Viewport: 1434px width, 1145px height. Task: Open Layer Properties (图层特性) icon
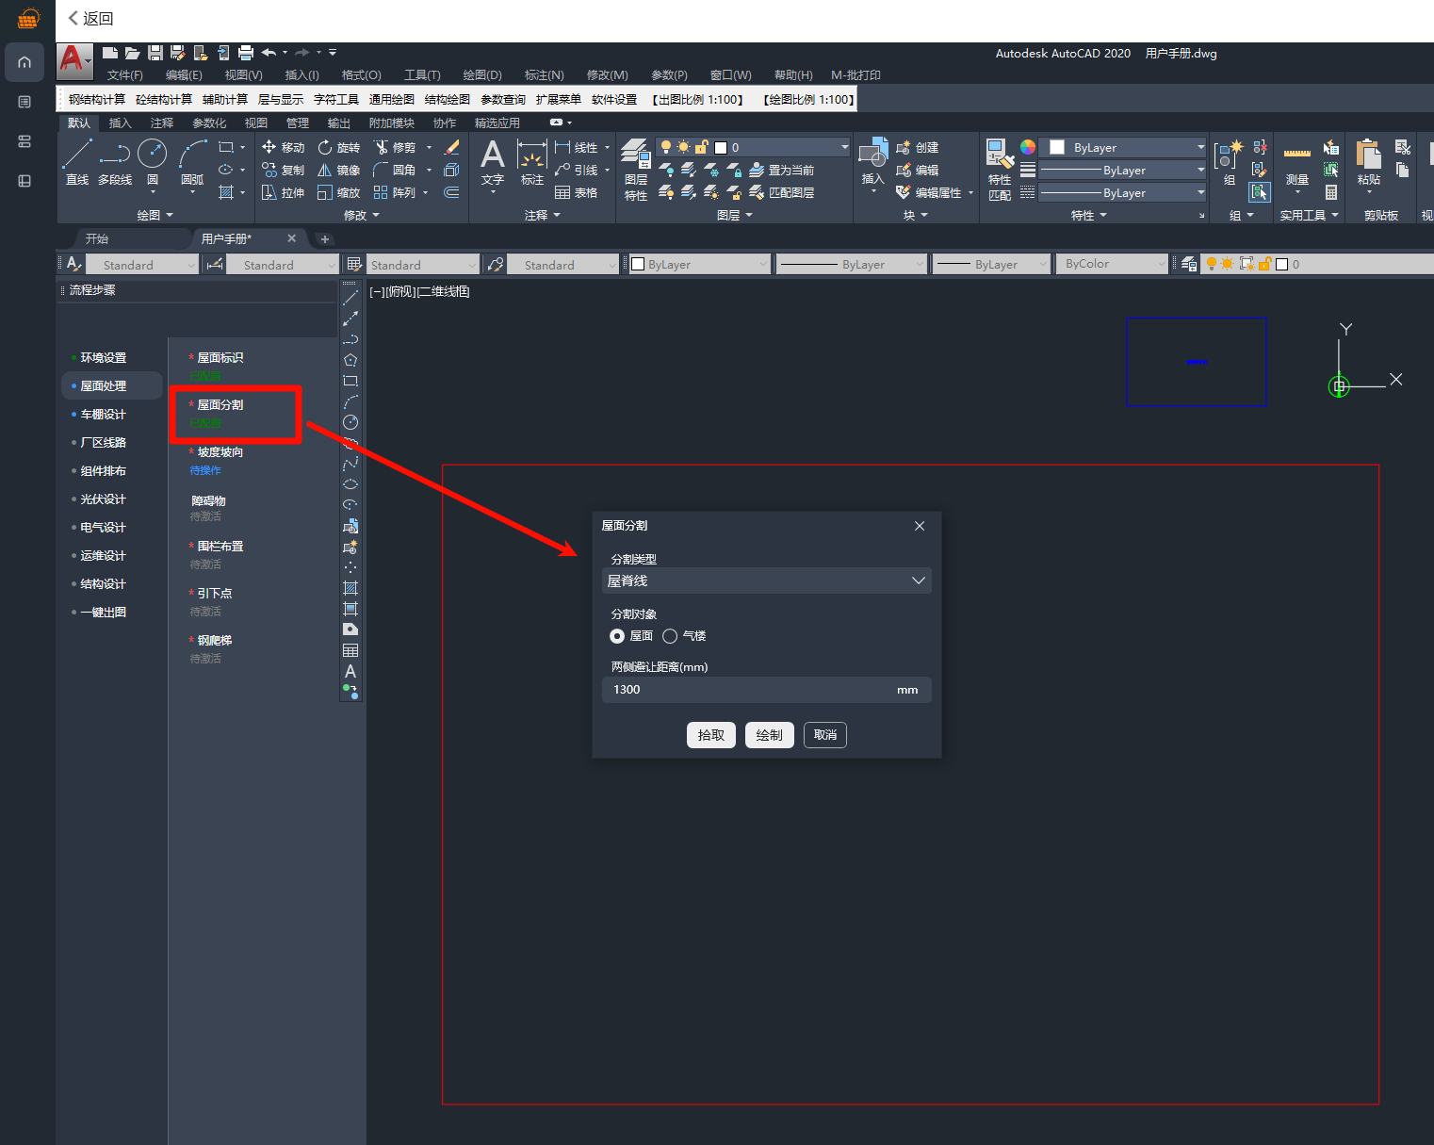(636, 155)
